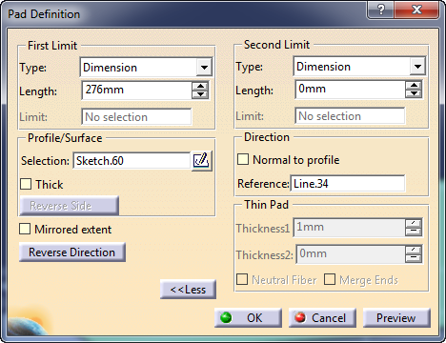Increase Second Limit length with up arrow

(x=414, y=85)
